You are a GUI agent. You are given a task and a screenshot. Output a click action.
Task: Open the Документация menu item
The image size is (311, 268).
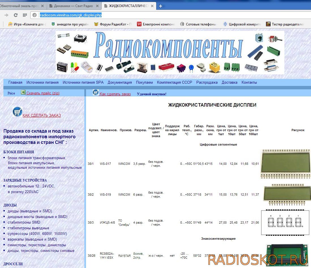(120, 82)
